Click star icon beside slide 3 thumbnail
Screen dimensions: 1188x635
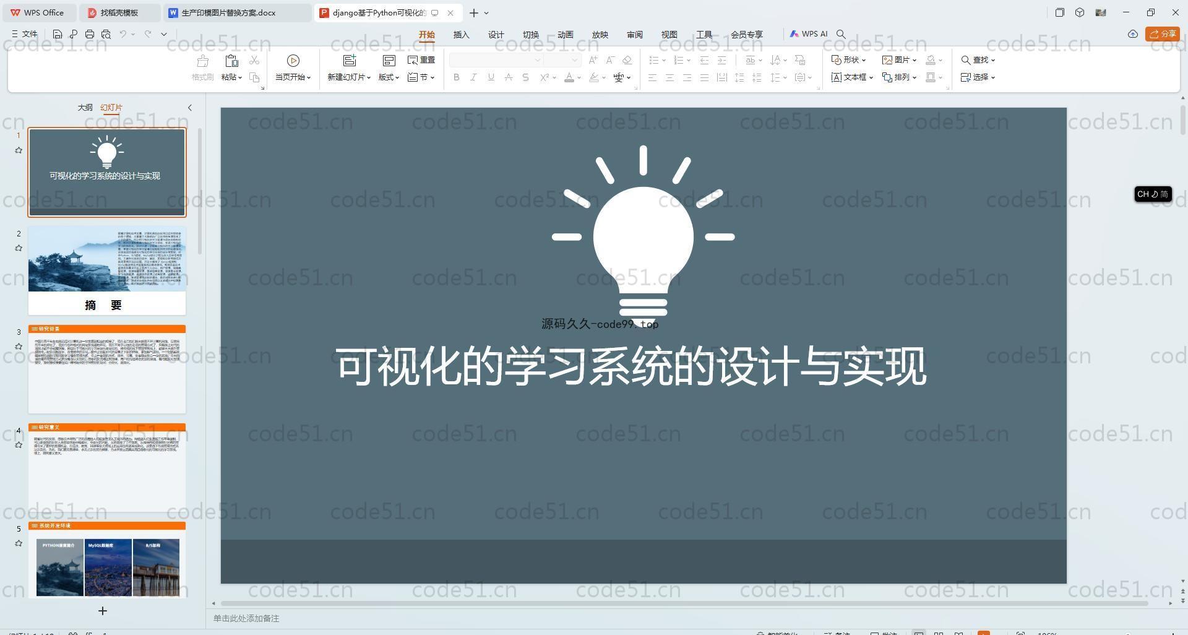(x=19, y=347)
